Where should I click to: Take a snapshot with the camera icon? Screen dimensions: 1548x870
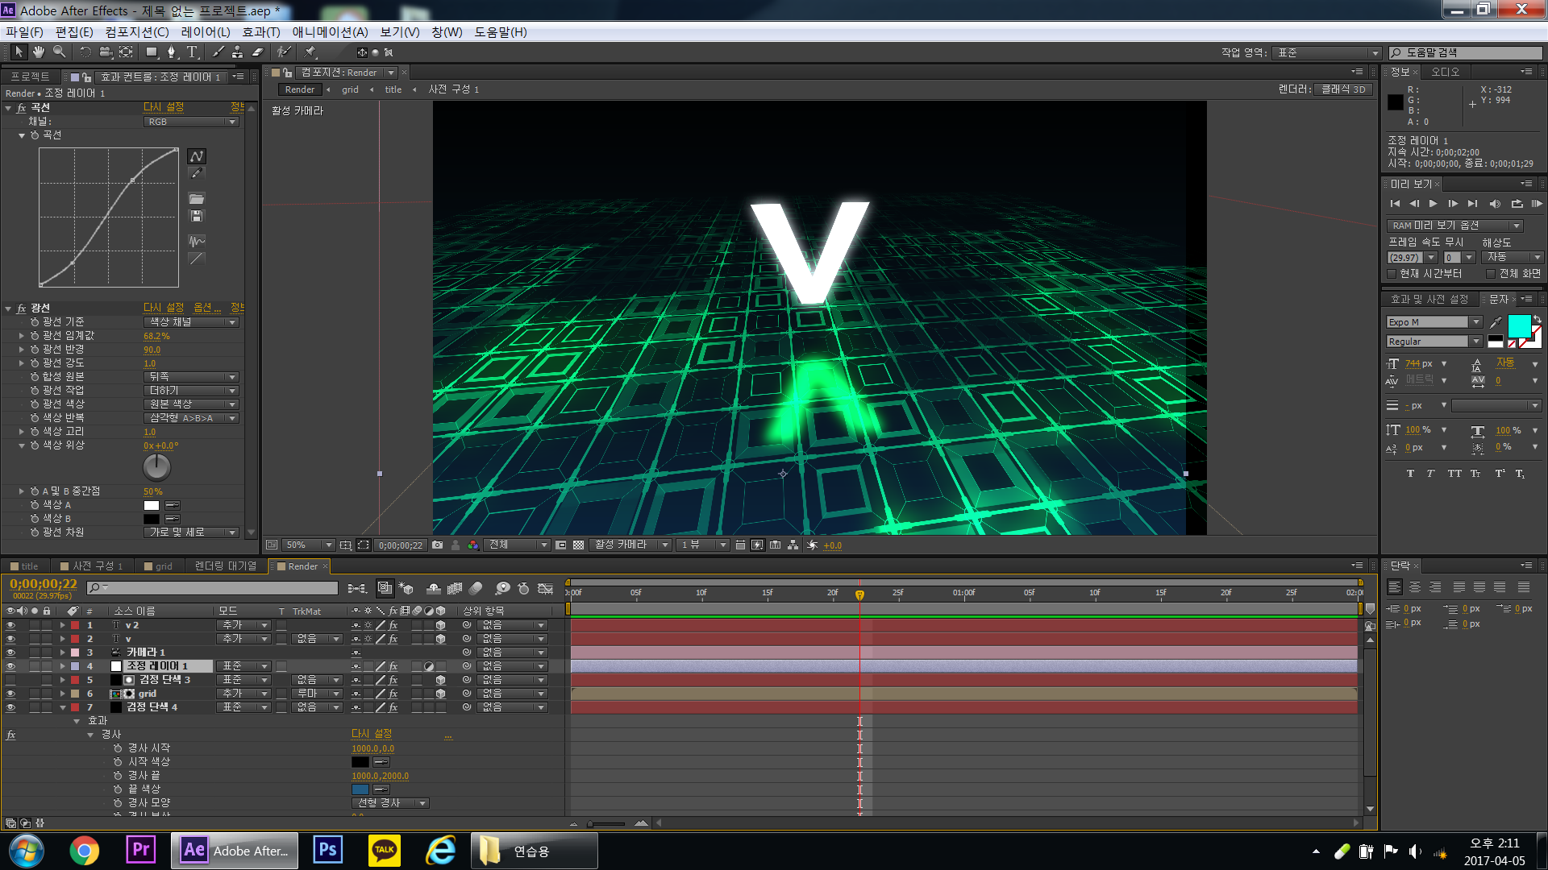(437, 545)
